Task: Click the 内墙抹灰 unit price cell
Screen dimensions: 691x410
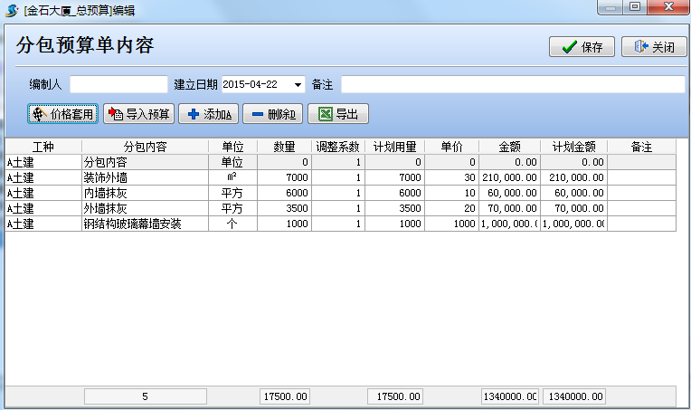Action: [x=450, y=193]
